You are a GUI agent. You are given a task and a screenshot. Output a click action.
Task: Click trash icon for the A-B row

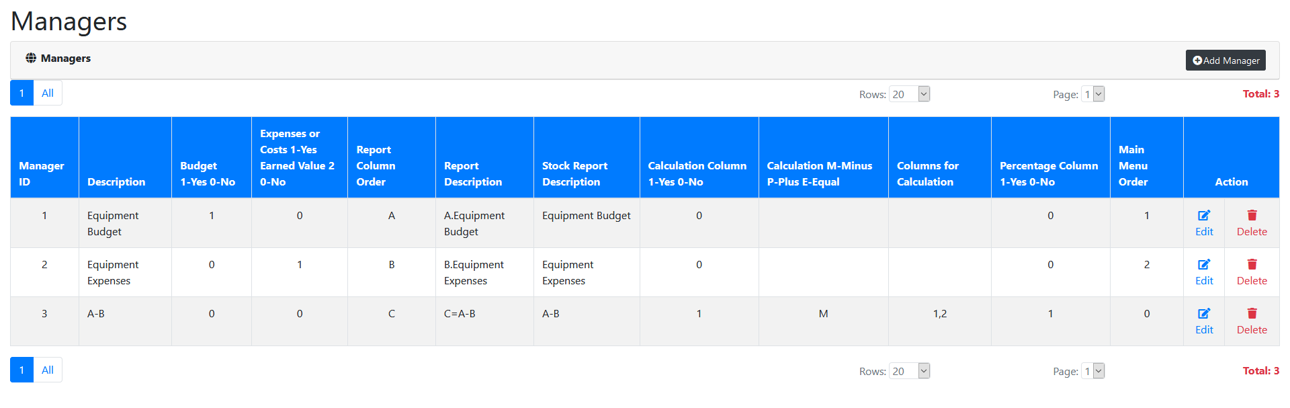[x=1252, y=314]
